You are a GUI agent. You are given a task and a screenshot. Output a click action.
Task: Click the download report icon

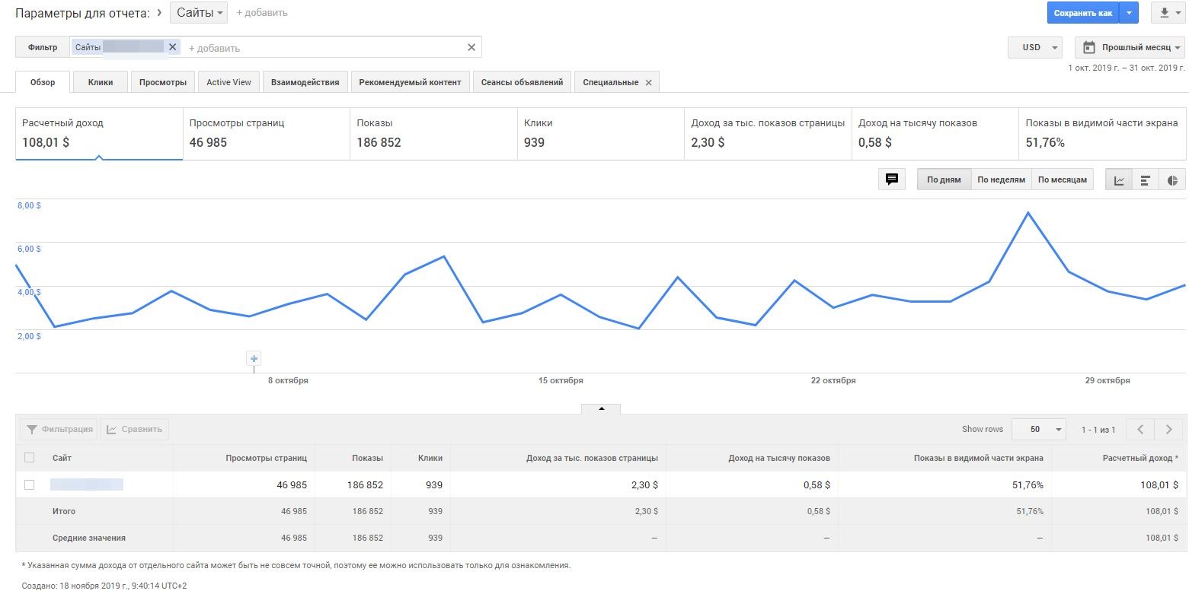pyautogui.click(x=1165, y=13)
